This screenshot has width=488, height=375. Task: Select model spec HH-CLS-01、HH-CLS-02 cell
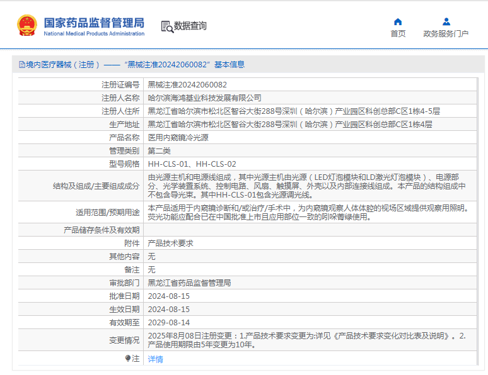[192, 164]
